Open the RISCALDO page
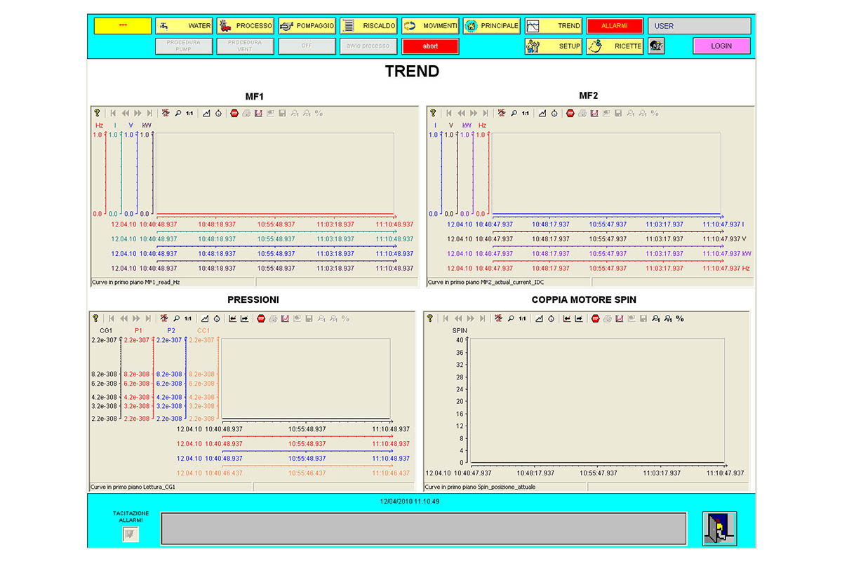842x561 pixels. pyautogui.click(x=368, y=26)
